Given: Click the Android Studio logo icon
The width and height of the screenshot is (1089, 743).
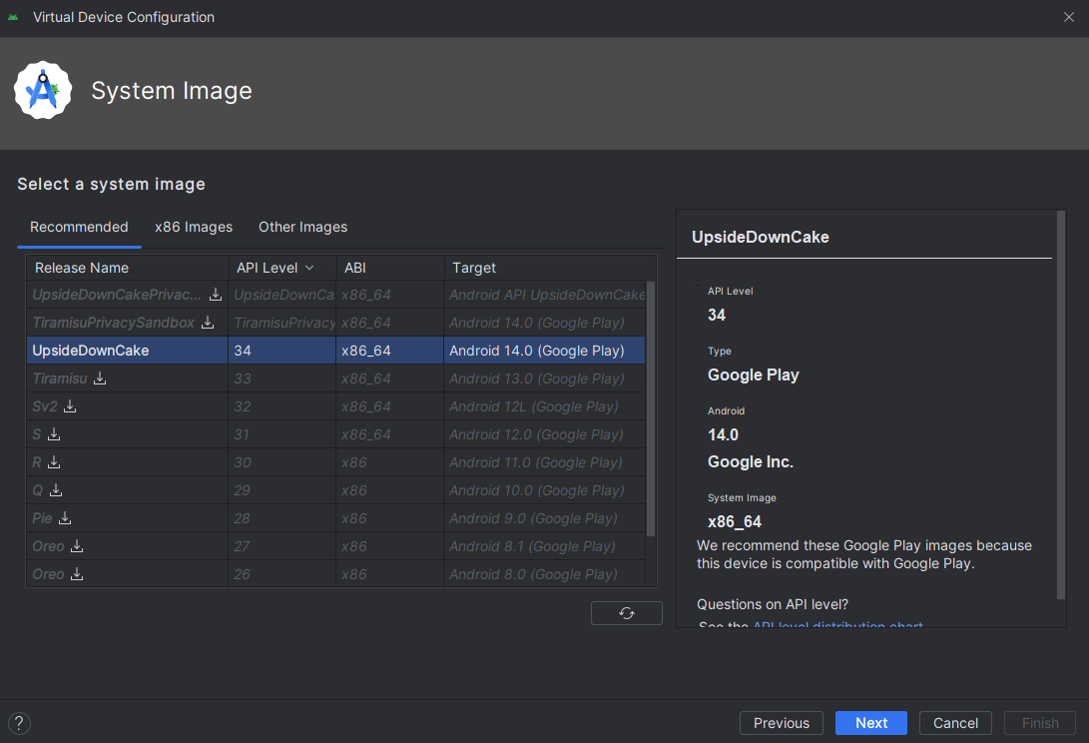Looking at the screenshot, I should (x=43, y=90).
